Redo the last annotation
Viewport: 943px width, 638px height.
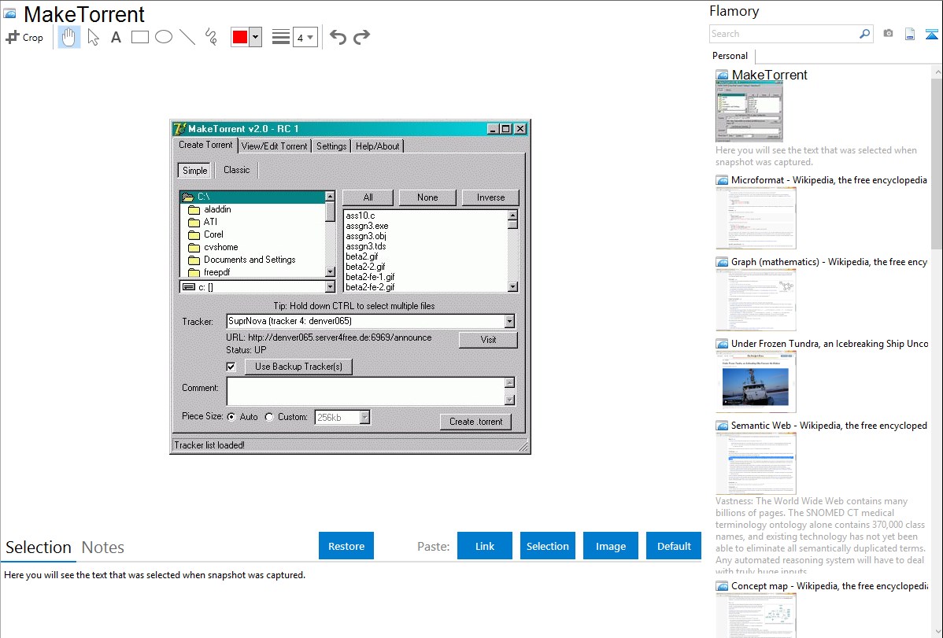361,37
